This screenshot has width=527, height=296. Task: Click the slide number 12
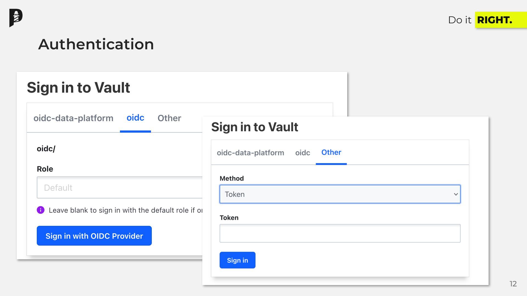tap(513, 284)
